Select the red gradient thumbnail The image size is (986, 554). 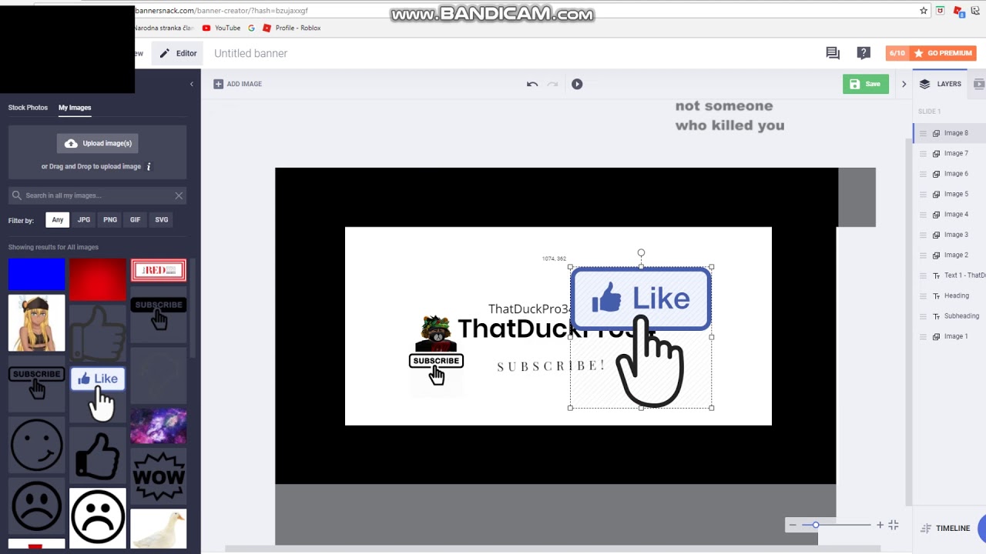pos(98,279)
